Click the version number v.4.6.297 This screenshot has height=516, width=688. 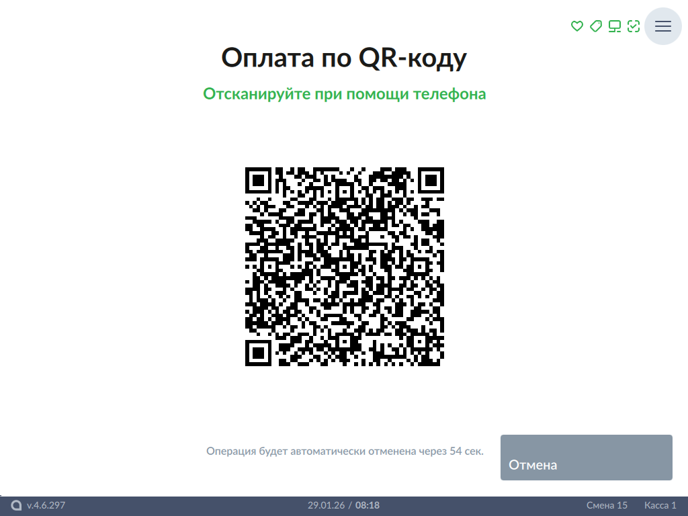point(46,505)
